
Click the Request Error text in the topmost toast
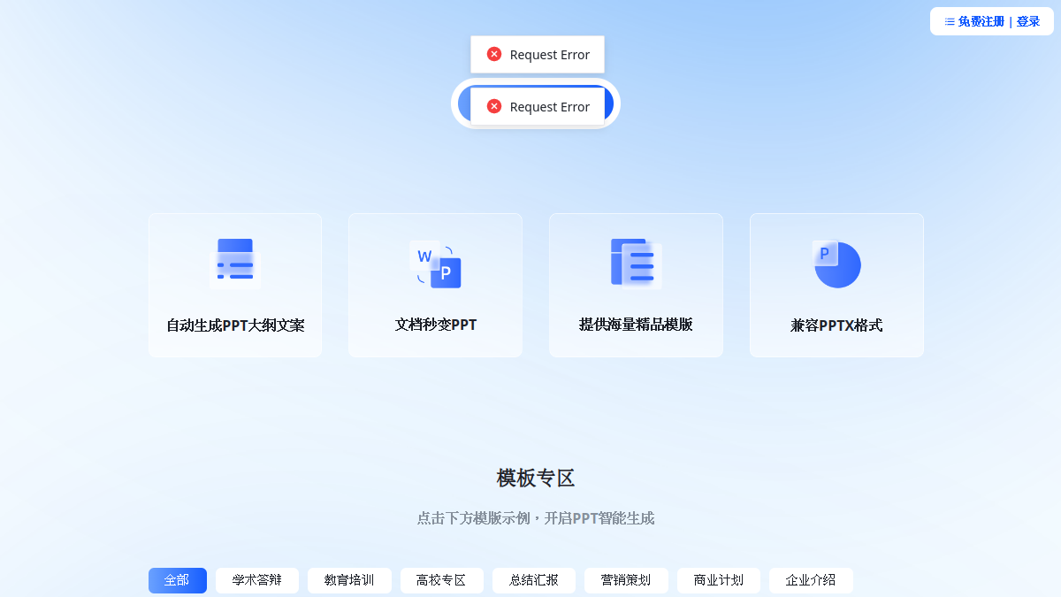pos(550,55)
